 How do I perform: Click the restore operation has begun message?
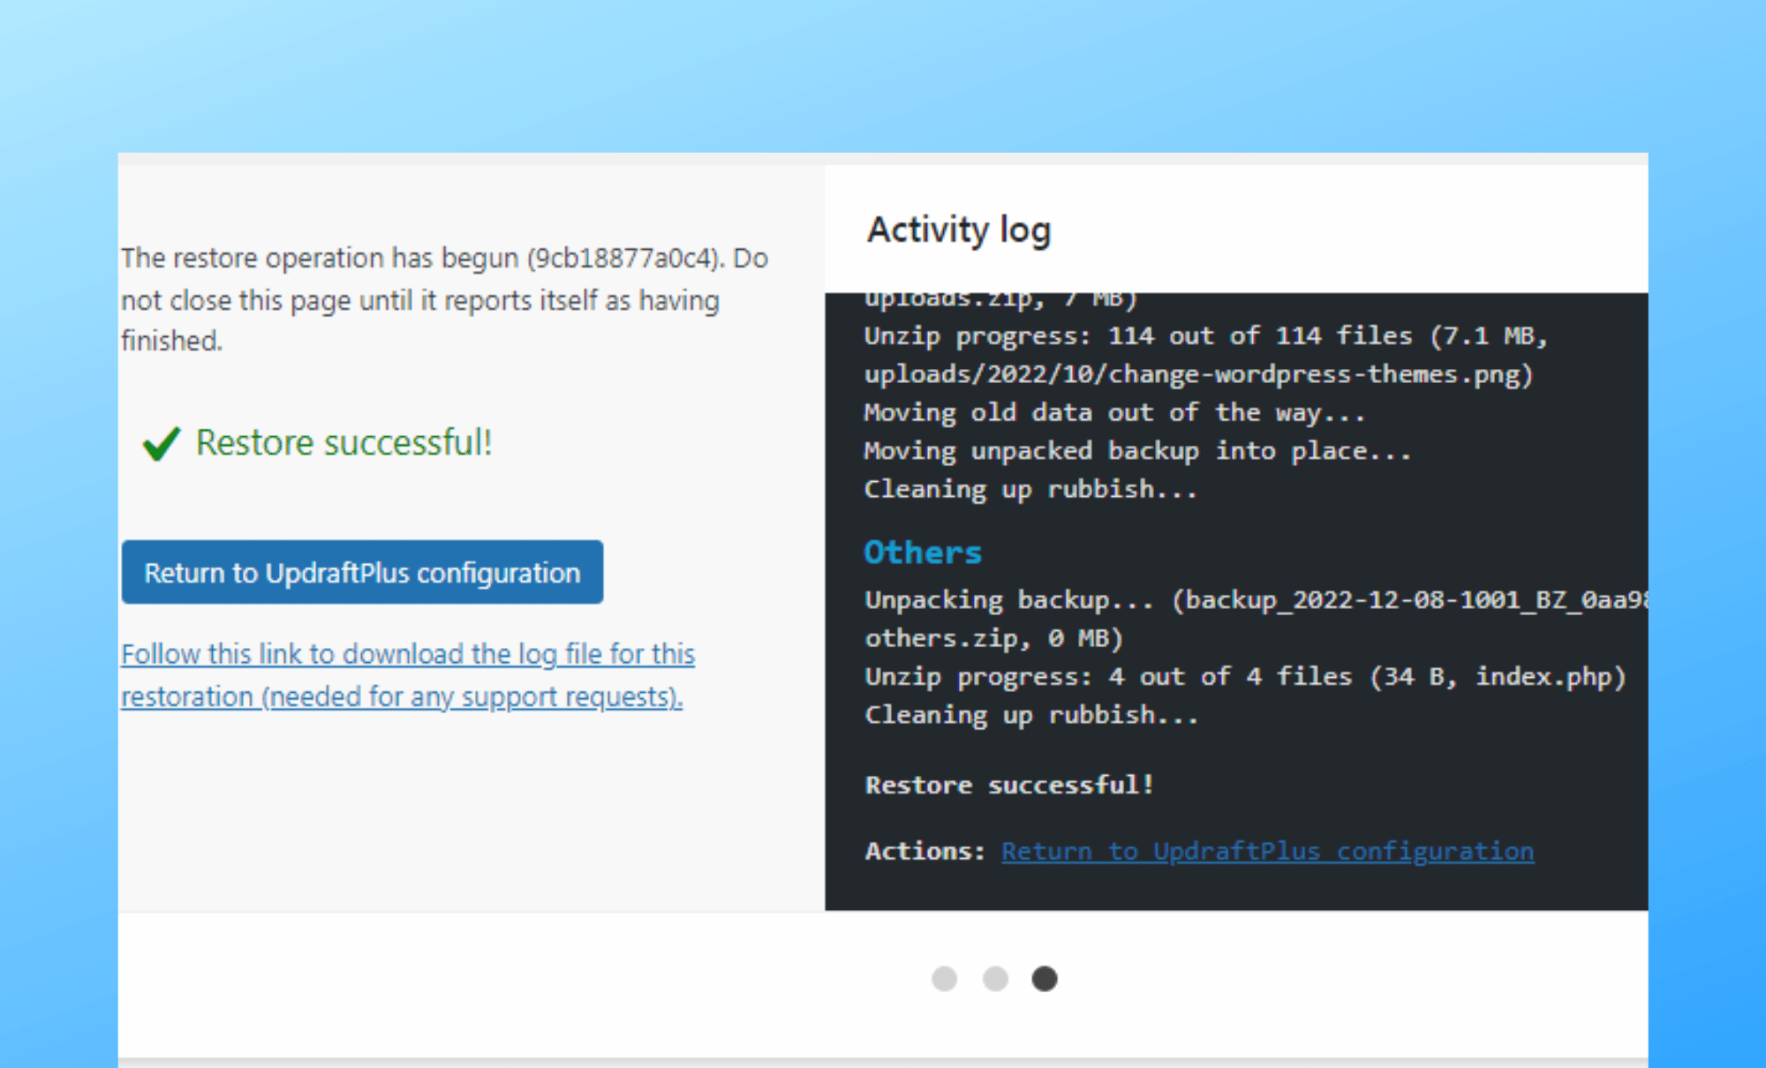tap(444, 299)
